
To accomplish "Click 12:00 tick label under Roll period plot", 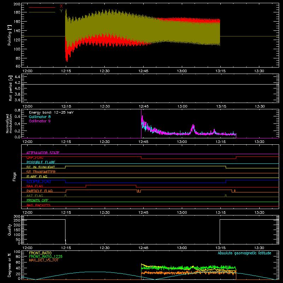I will [27, 106].
